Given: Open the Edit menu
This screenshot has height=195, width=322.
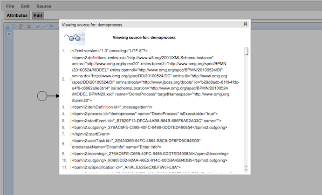Looking at the screenshot, I should click(x=25, y=6).
